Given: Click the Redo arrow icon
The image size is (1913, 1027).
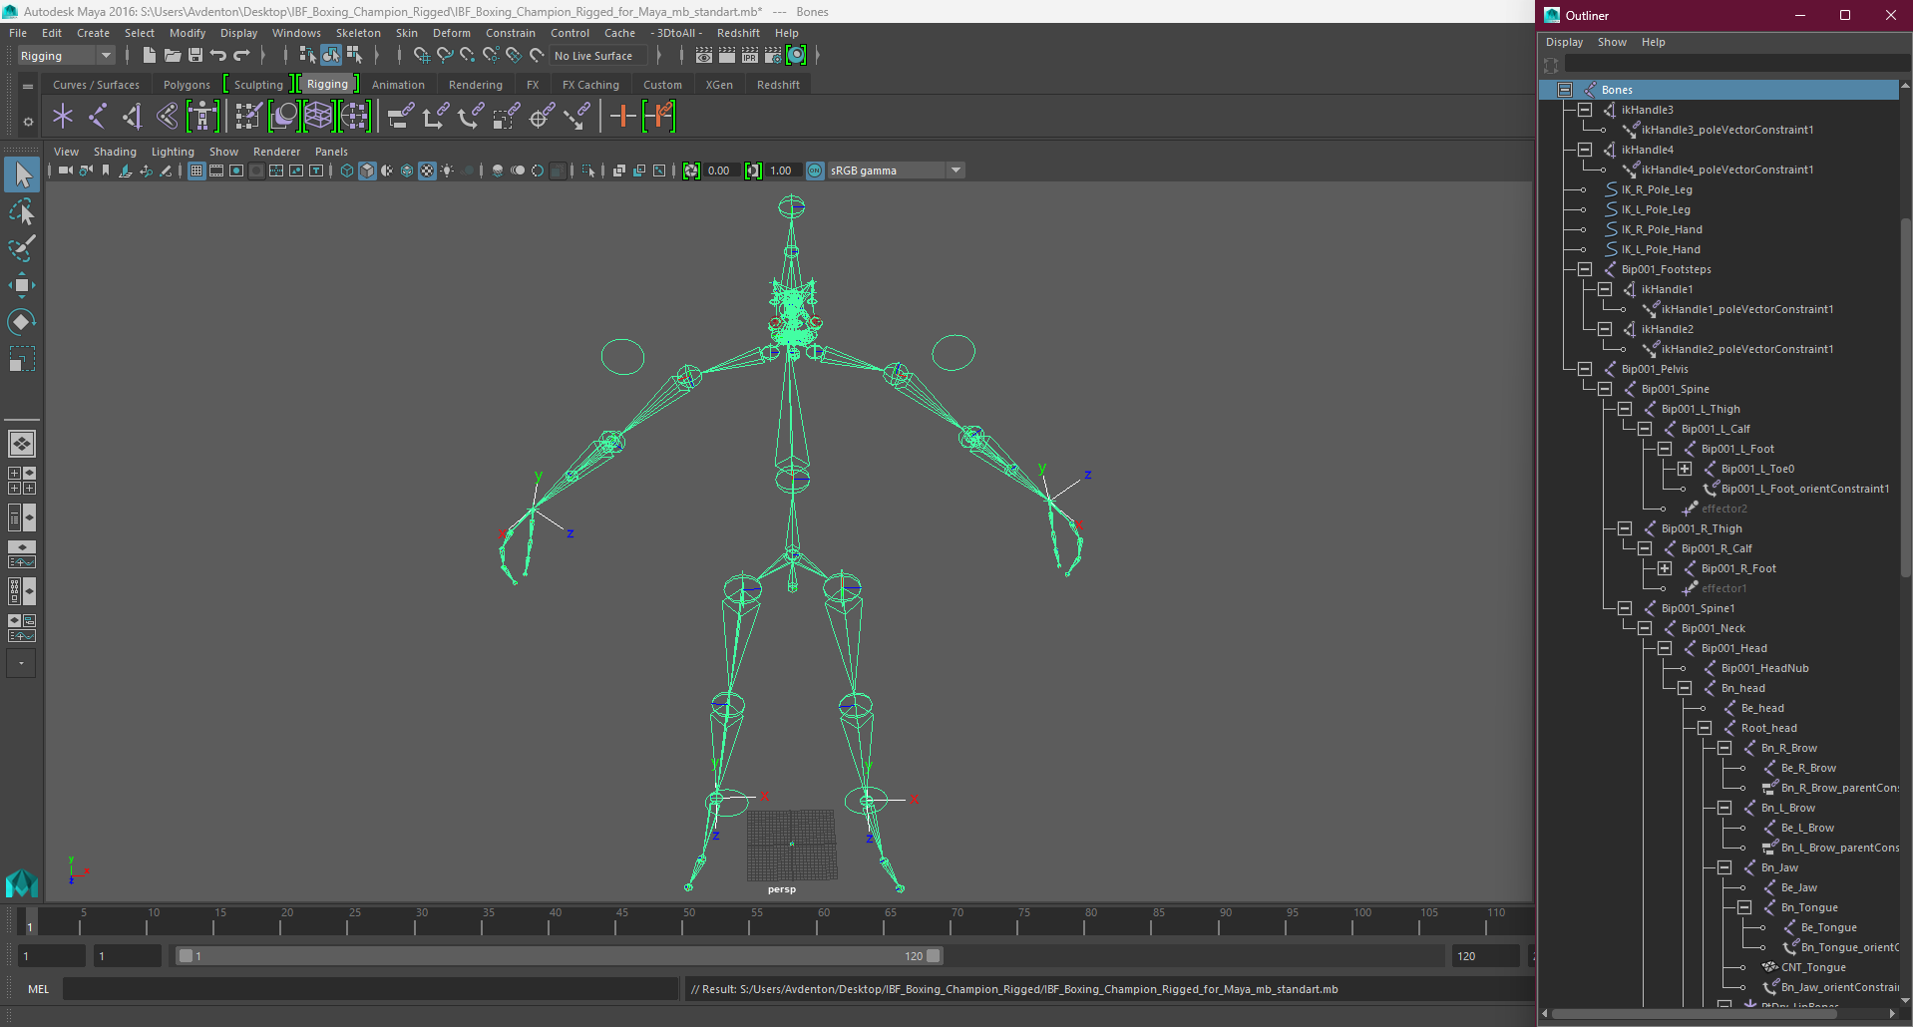Looking at the screenshot, I should point(241,56).
